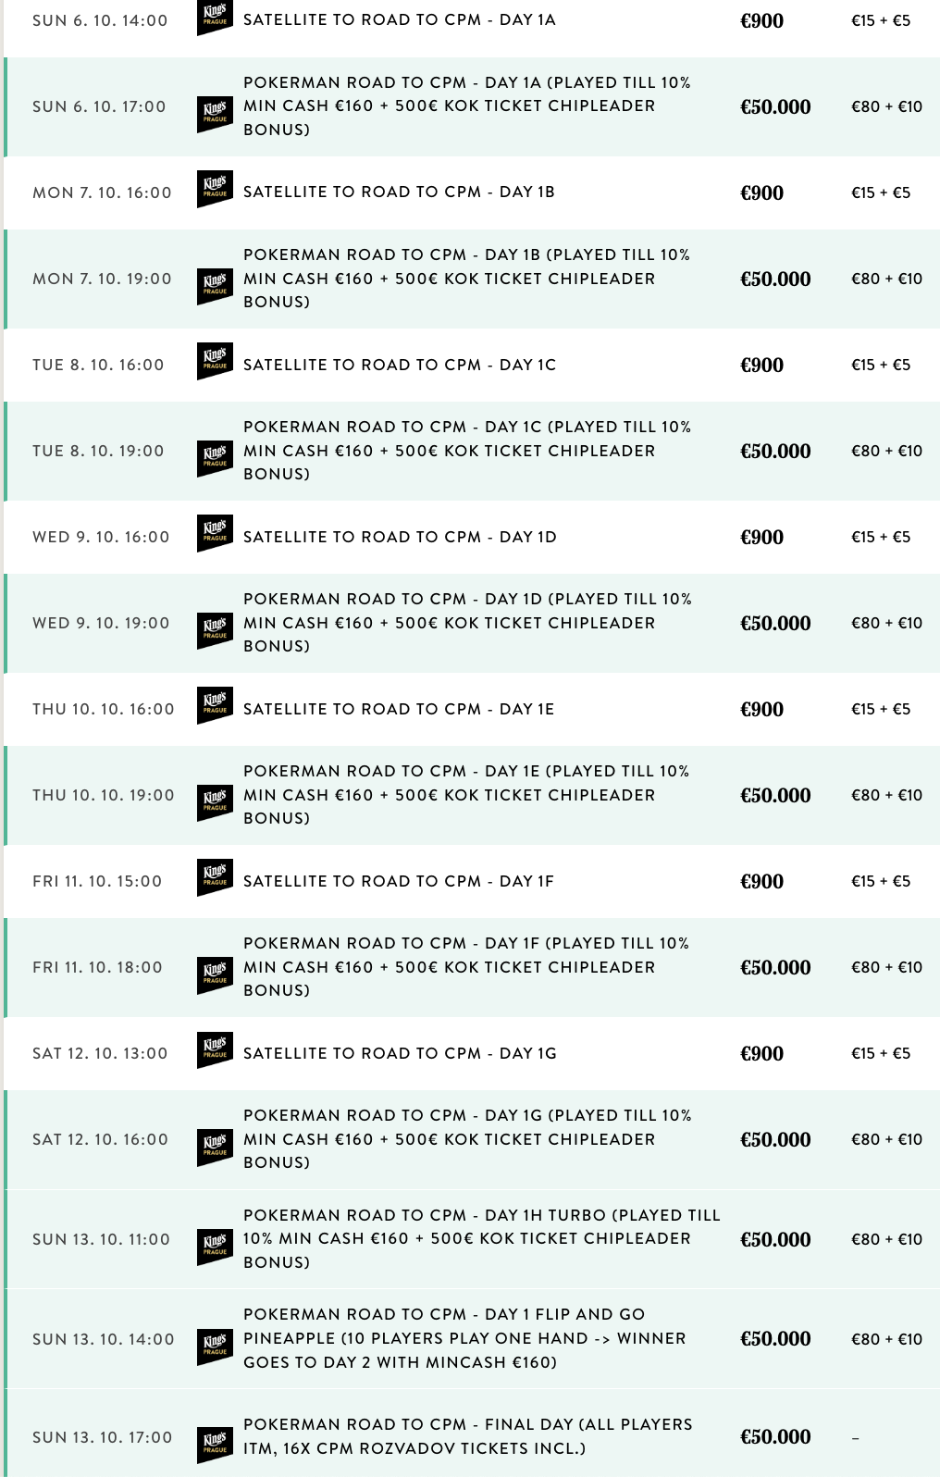940x1477 pixels.
Task: Click King's logo beside Satellite Day 1A
Action: point(215,19)
